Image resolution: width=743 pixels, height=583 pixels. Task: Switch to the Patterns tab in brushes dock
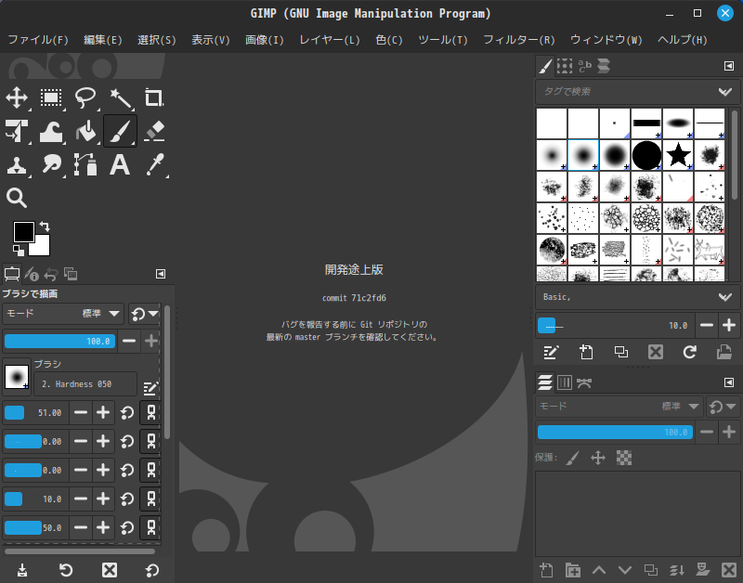(565, 65)
